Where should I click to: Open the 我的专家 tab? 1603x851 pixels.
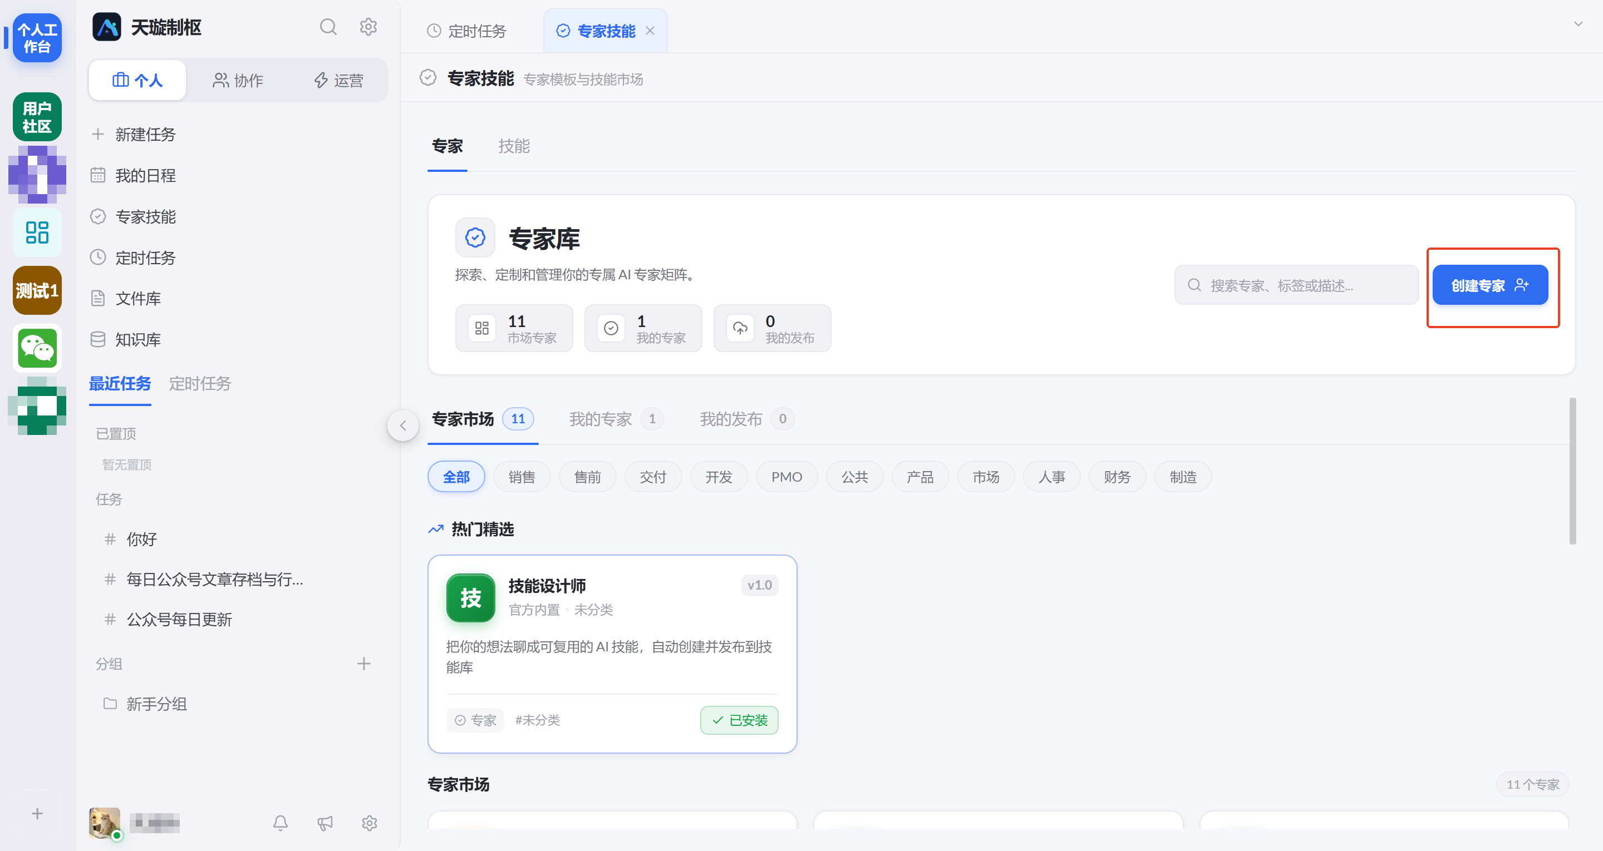[x=616, y=419]
